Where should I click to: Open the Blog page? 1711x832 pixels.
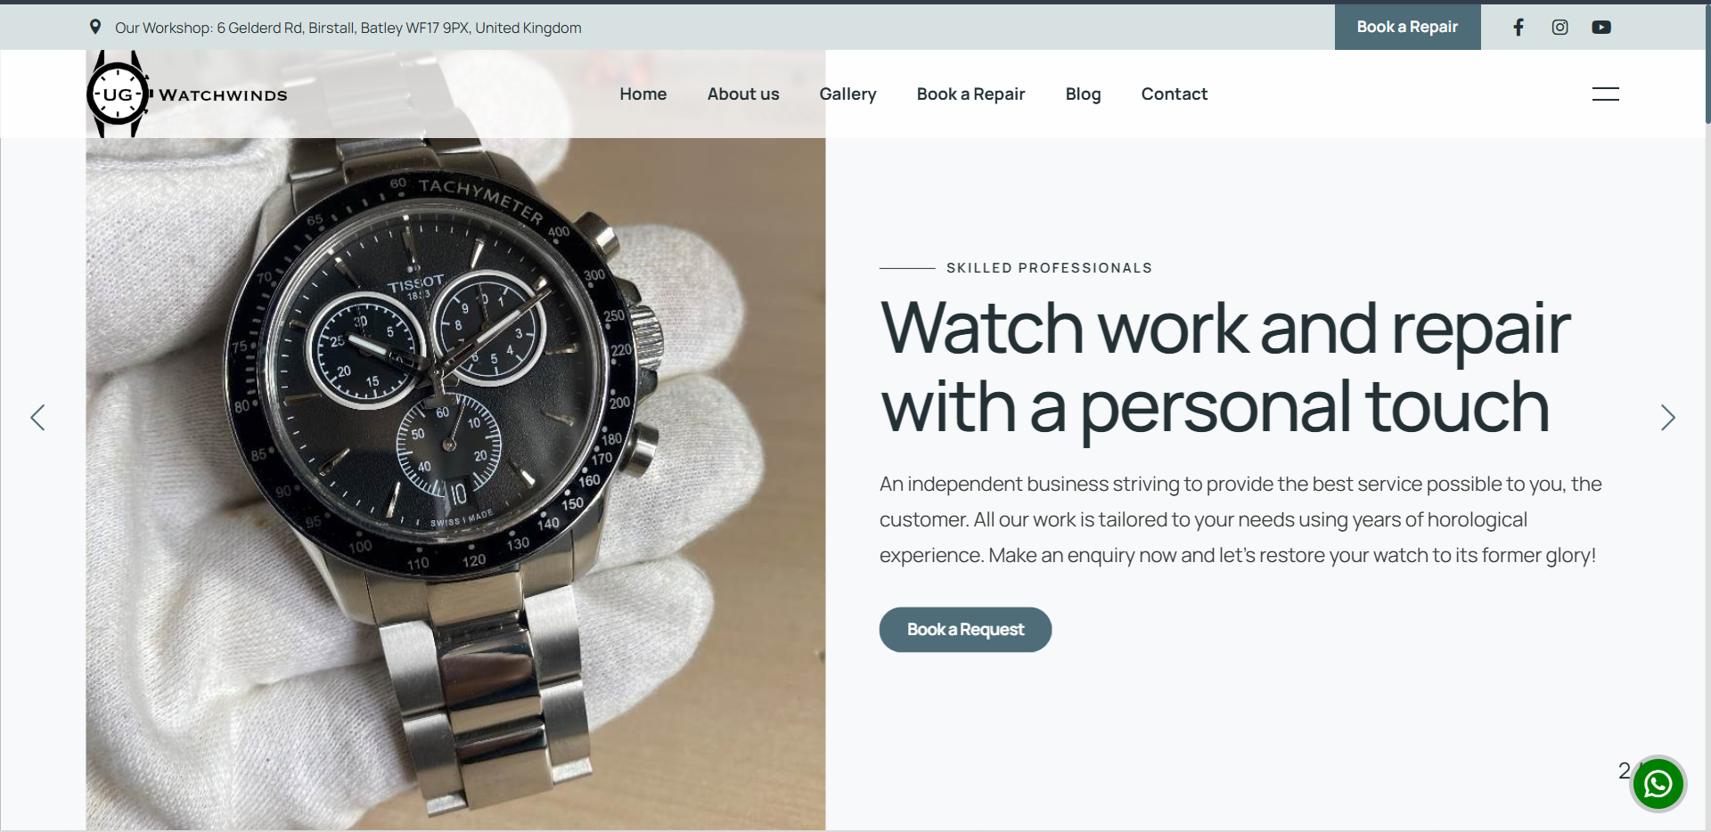1083,94
